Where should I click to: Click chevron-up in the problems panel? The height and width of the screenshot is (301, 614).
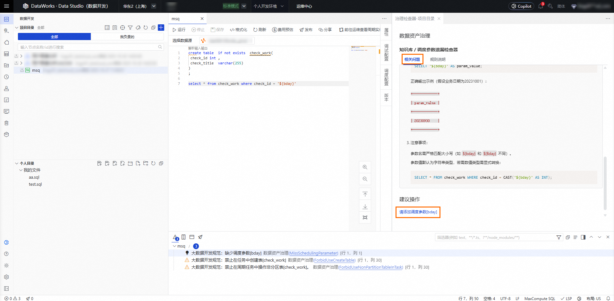point(591,237)
